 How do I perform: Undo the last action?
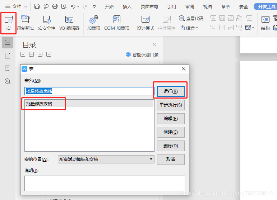pos(73,6)
